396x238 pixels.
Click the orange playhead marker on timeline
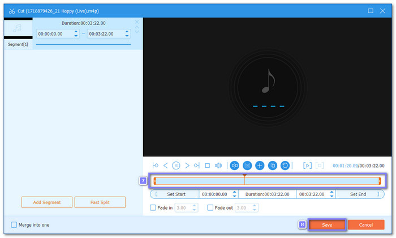coord(244,176)
